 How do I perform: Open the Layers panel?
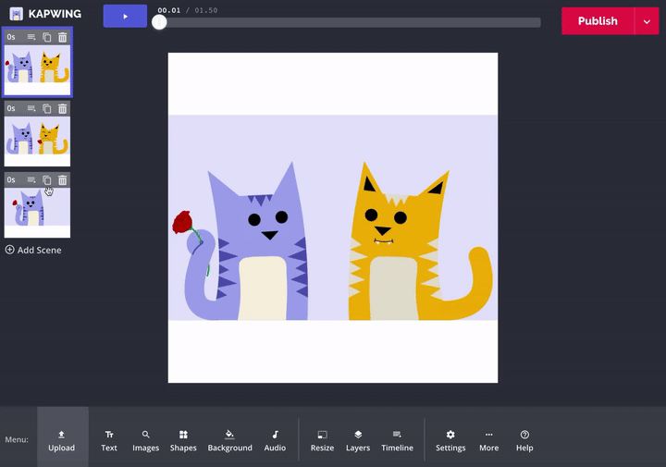coord(358,440)
